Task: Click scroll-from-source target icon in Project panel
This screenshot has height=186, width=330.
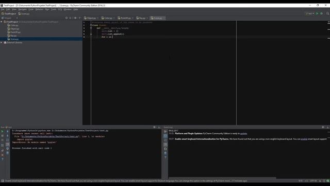Action: pyautogui.click(x=67, y=18)
